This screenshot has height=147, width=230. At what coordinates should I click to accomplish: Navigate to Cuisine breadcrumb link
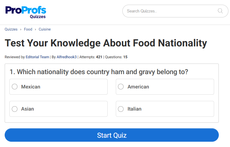[x=45, y=29]
